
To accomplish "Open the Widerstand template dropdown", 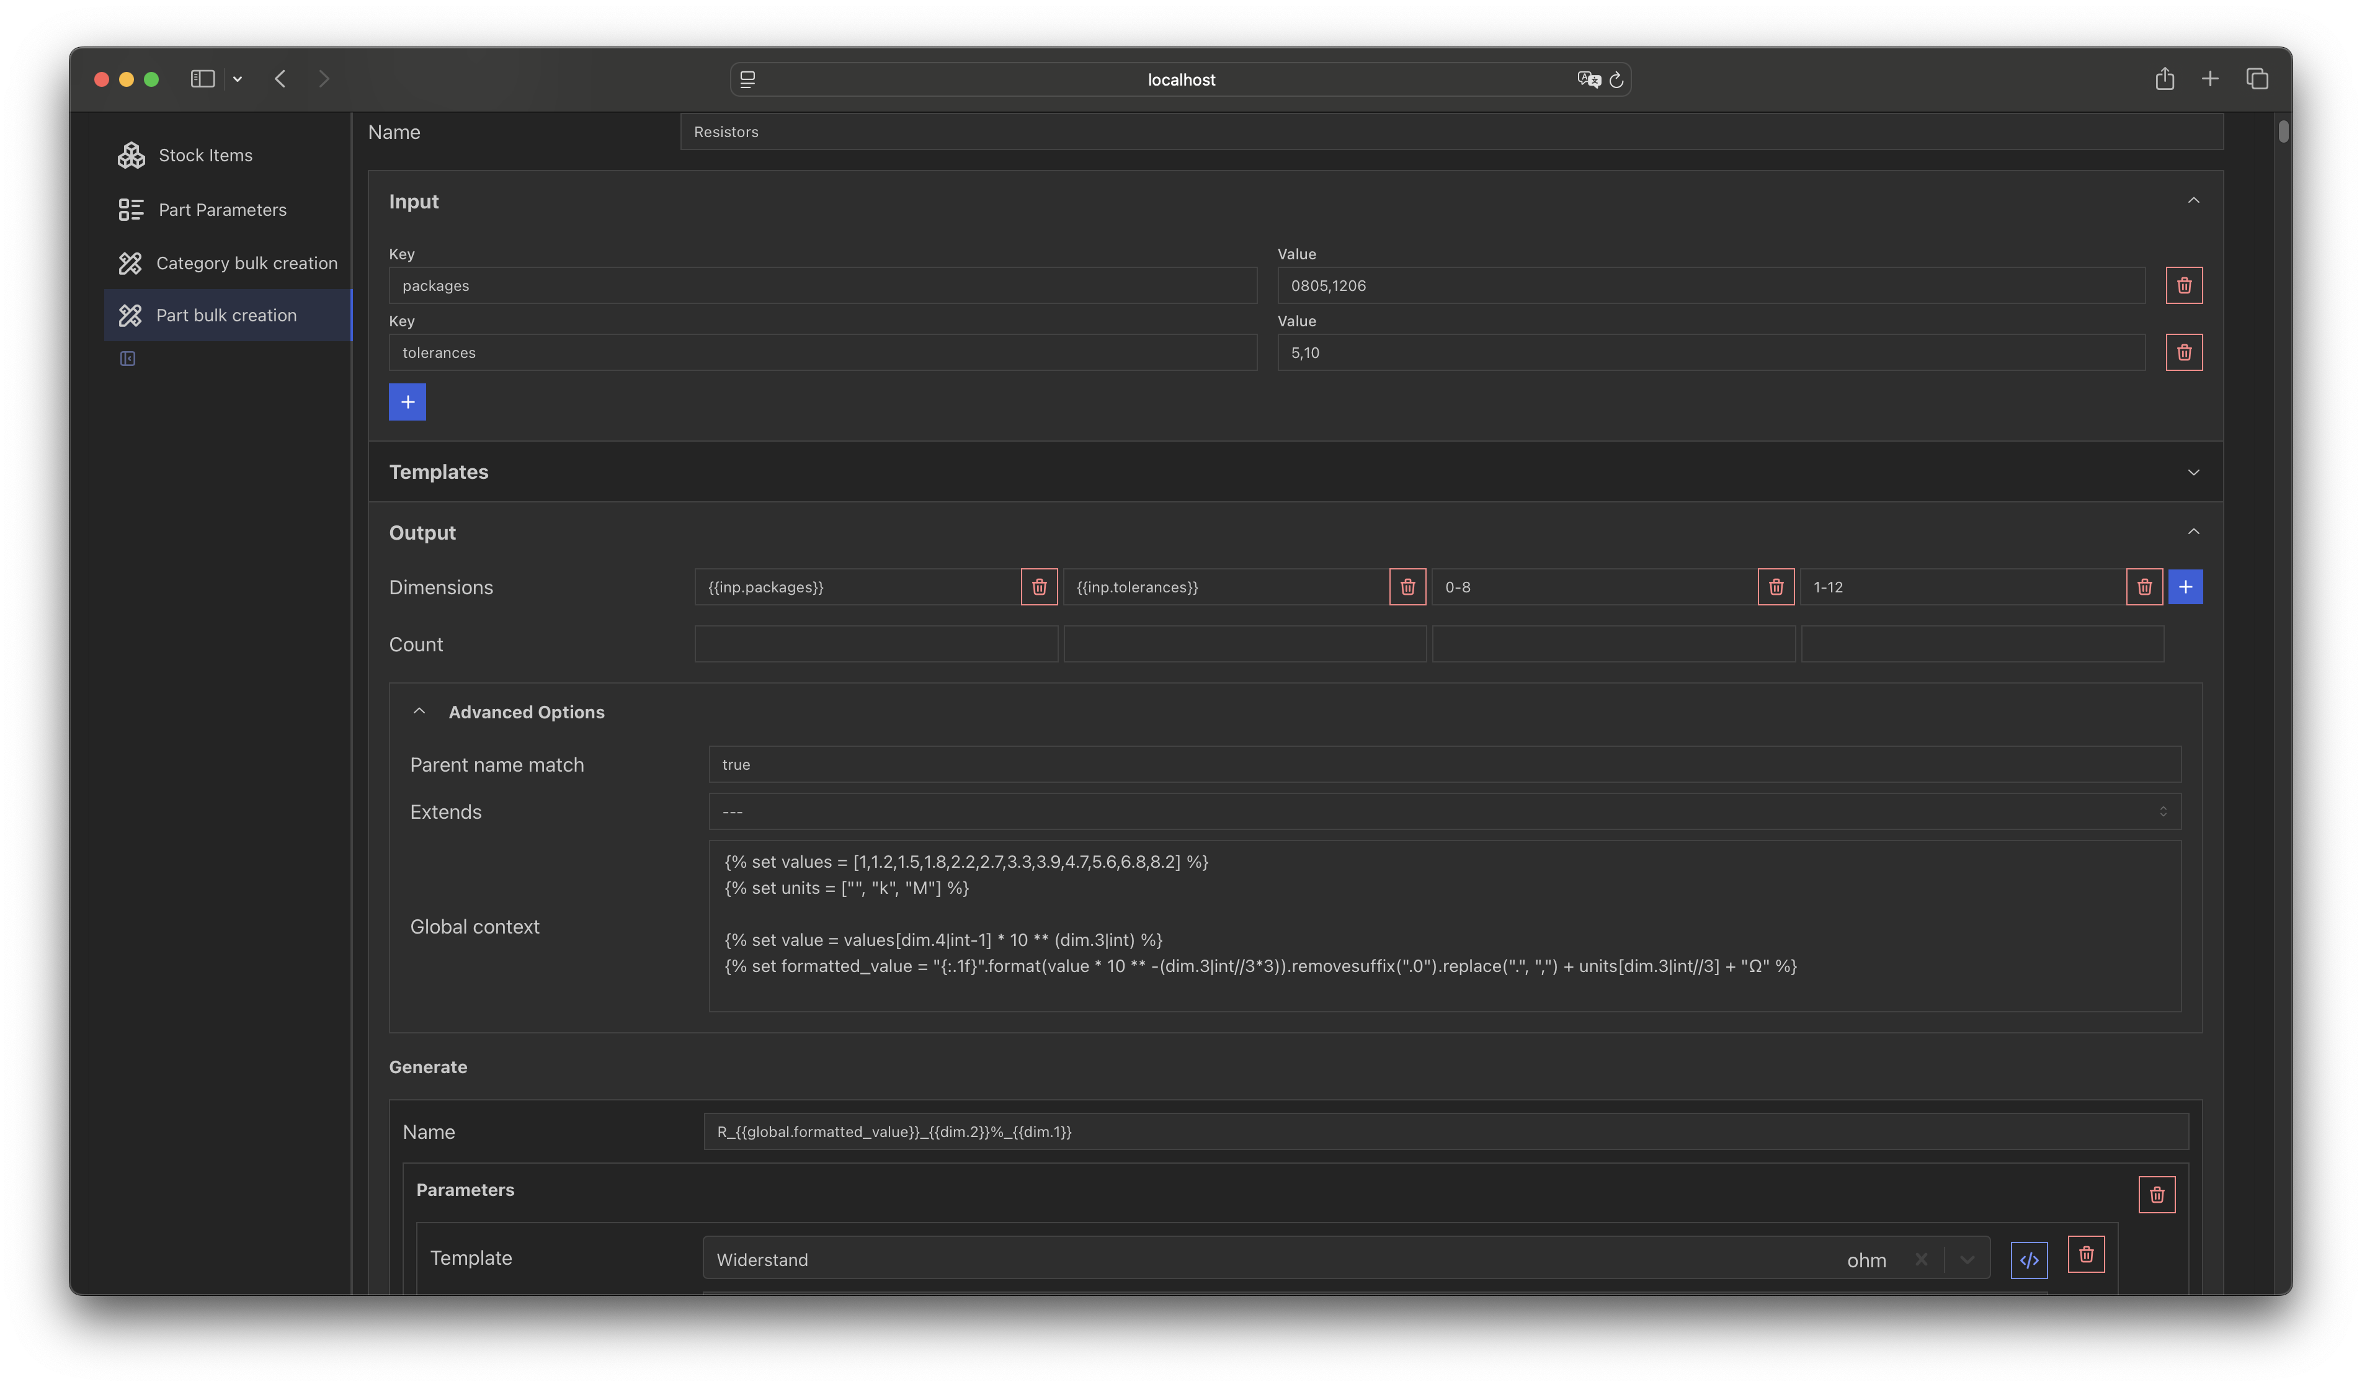I will click(x=1966, y=1259).
